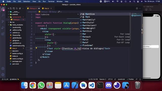Open the Accounts menu icon
162x91 pixels.
(3, 69)
